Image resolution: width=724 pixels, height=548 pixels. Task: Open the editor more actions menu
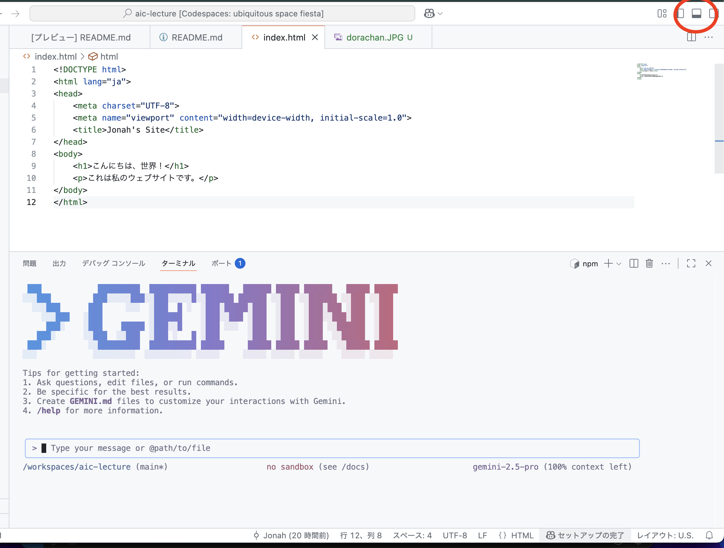click(709, 37)
